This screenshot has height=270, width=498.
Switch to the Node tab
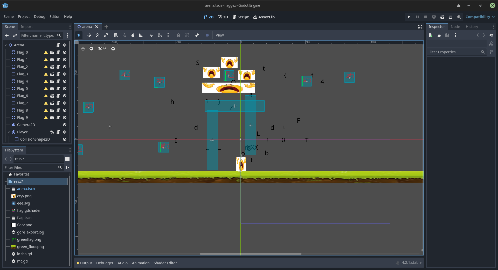(455, 27)
